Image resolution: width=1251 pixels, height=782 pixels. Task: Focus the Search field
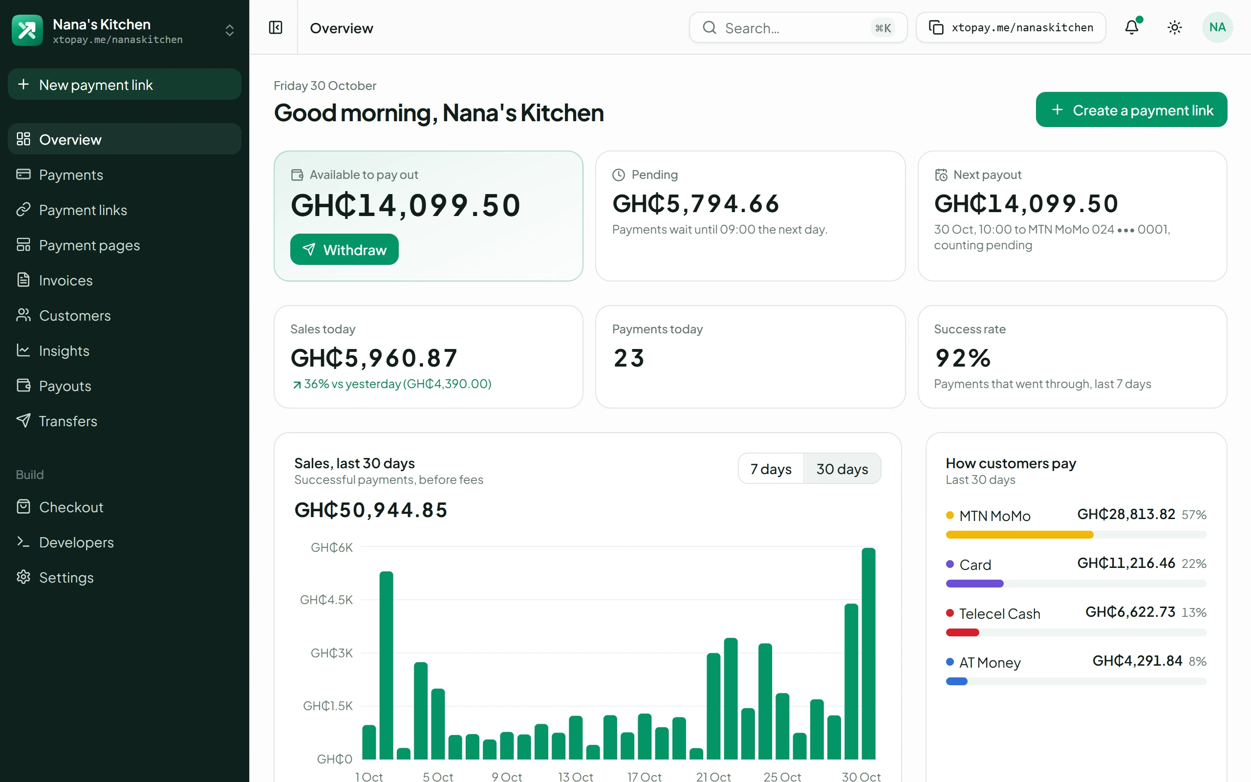[798, 27]
